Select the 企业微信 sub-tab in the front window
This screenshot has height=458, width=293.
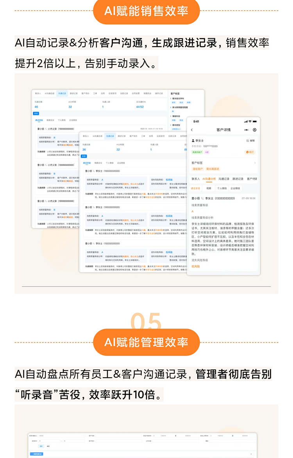click(x=121, y=163)
